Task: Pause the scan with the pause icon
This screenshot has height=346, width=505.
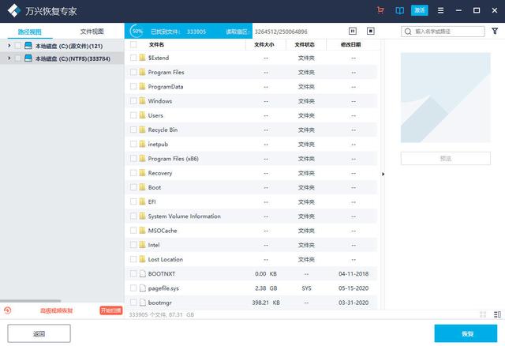Action: [x=353, y=32]
